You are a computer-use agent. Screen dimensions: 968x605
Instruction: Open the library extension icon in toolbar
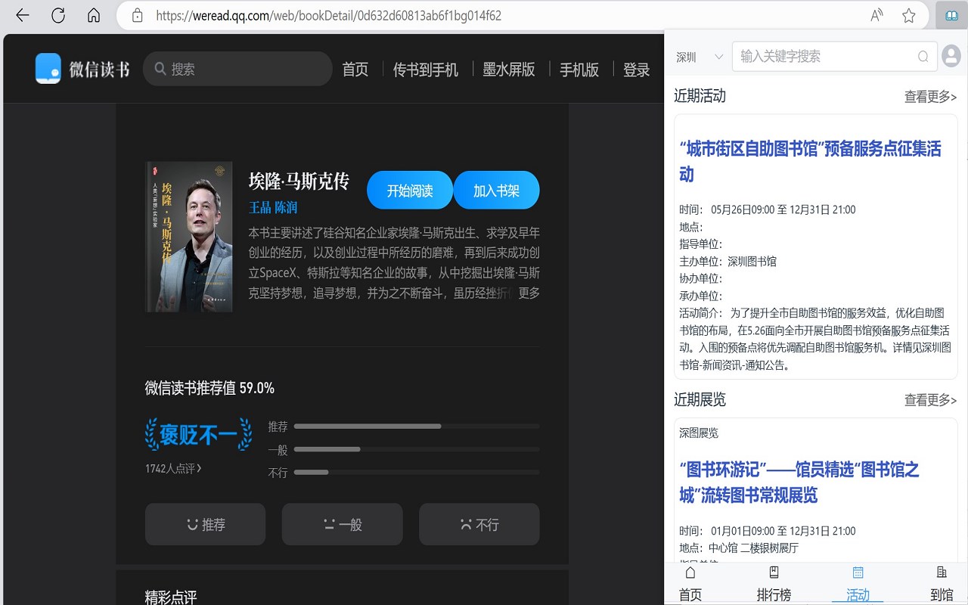[x=951, y=15]
